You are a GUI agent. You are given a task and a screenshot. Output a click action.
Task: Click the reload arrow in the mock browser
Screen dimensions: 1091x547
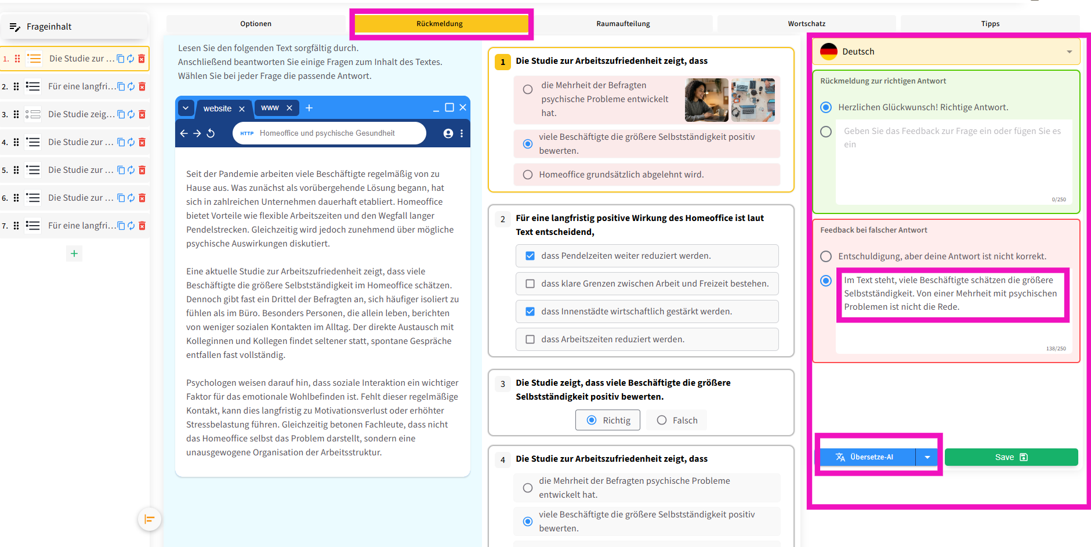click(211, 133)
